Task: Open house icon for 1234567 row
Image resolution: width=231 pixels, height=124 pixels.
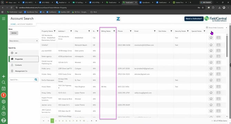Action: click(211, 45)
